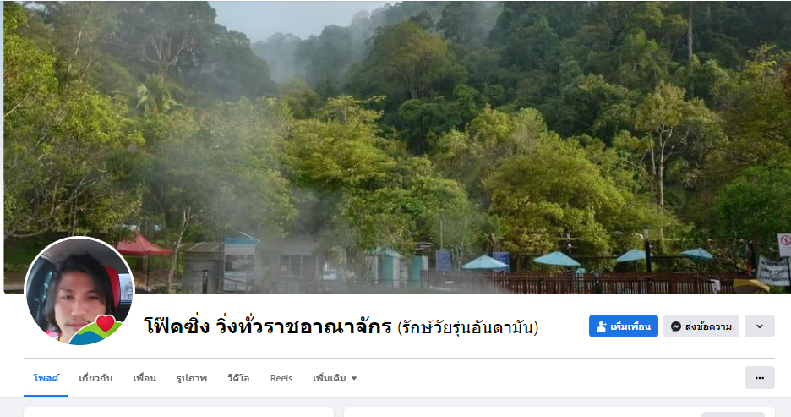The image size is (791, 417).
Task: Open the เพื่อน tab
Action: [145, 378]
